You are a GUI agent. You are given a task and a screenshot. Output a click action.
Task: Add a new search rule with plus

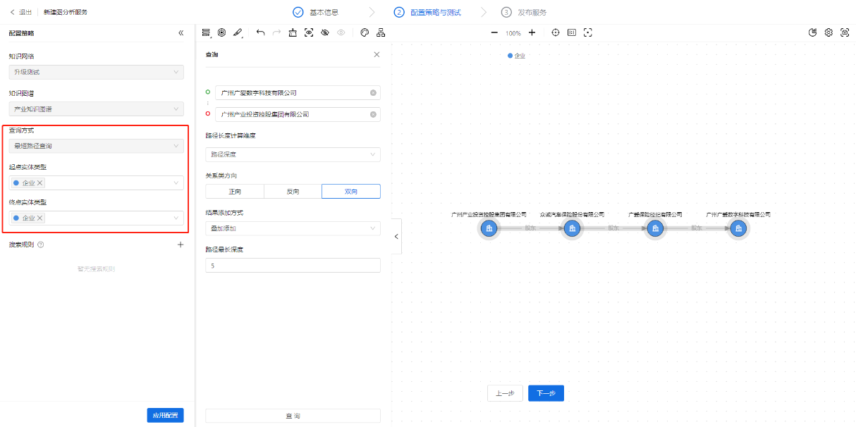[181, 245]
